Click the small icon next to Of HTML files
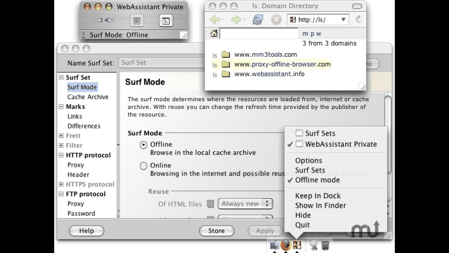Viewport: 449px width, 253px height. click(x=211, y=204)
